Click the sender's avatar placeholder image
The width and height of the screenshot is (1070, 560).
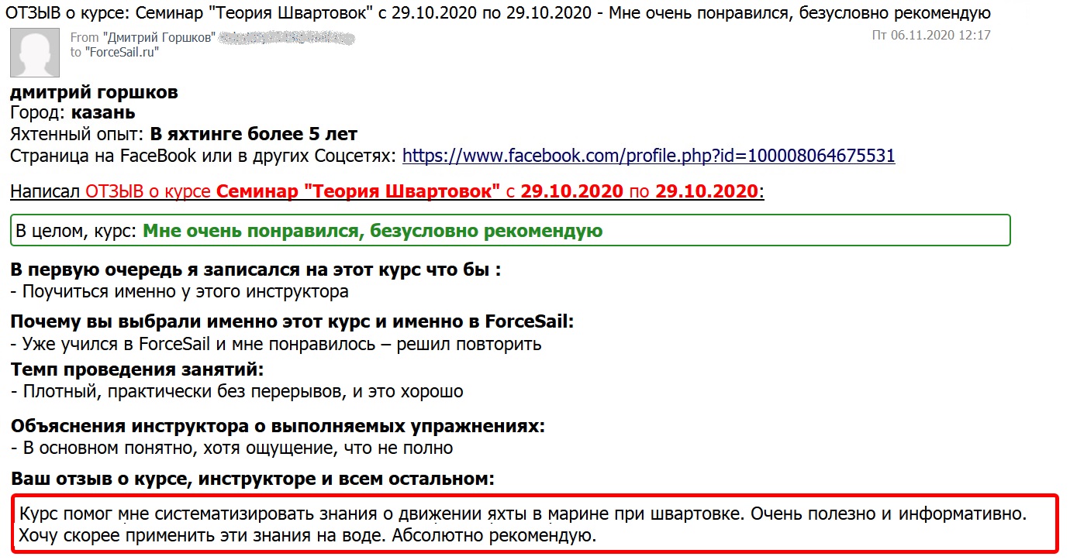34,53
